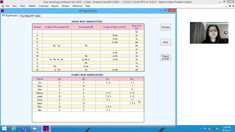Click the volume icon in the system tray
Viewport: 235px width, 132px height.
(217, 129)
